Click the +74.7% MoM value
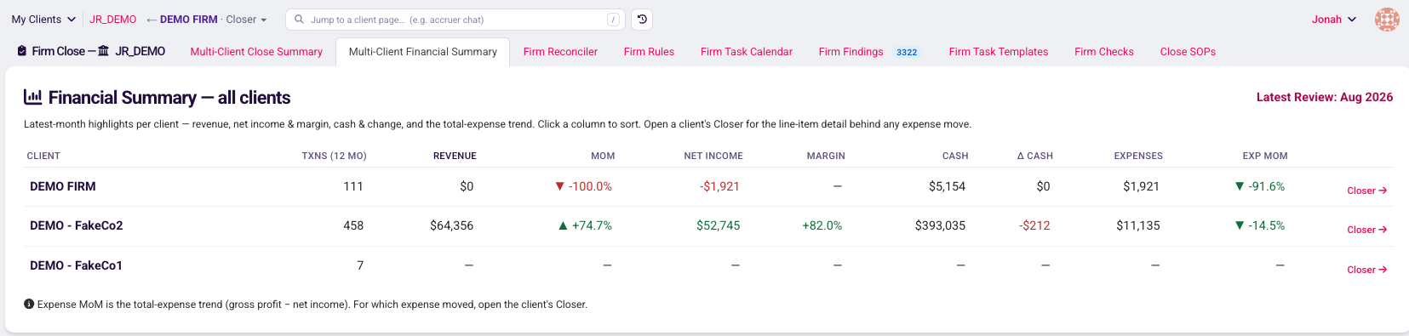This screenshot has height=336, width=1409. point(586,225)
